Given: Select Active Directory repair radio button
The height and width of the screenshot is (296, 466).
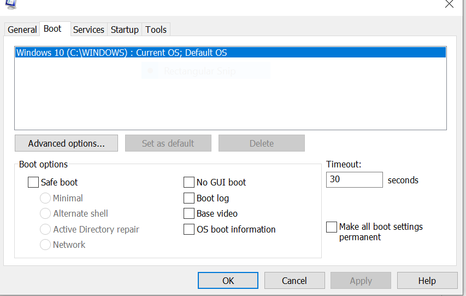Looking at the screenshot, I should click(45, 229).
